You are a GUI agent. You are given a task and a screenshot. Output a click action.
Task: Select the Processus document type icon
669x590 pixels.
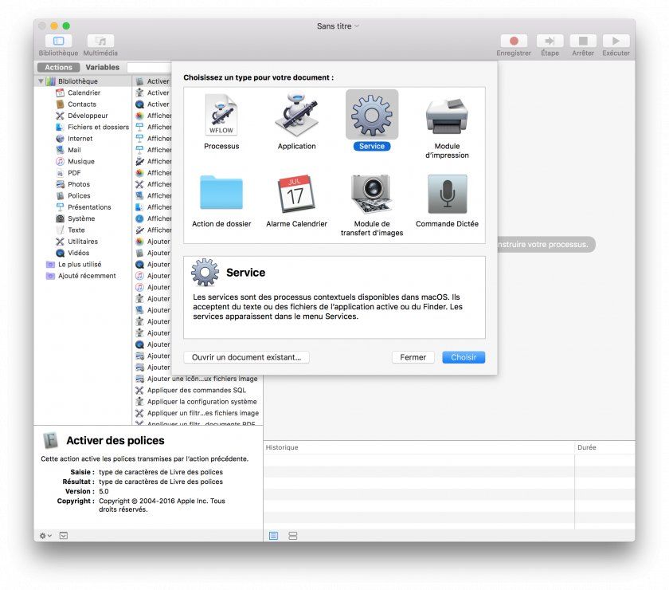[x=221, y=116]
